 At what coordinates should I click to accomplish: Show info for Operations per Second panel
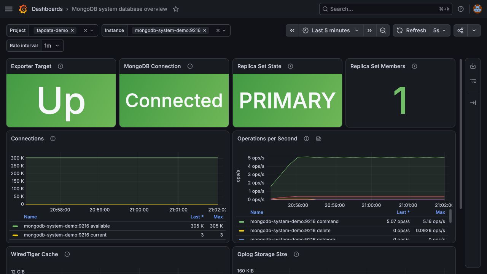point(306,139)
